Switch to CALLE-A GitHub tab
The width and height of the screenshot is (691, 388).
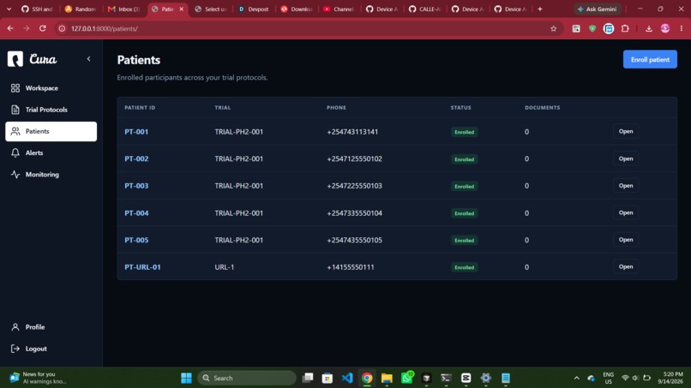pyautogui.click(x=424, y=9)
